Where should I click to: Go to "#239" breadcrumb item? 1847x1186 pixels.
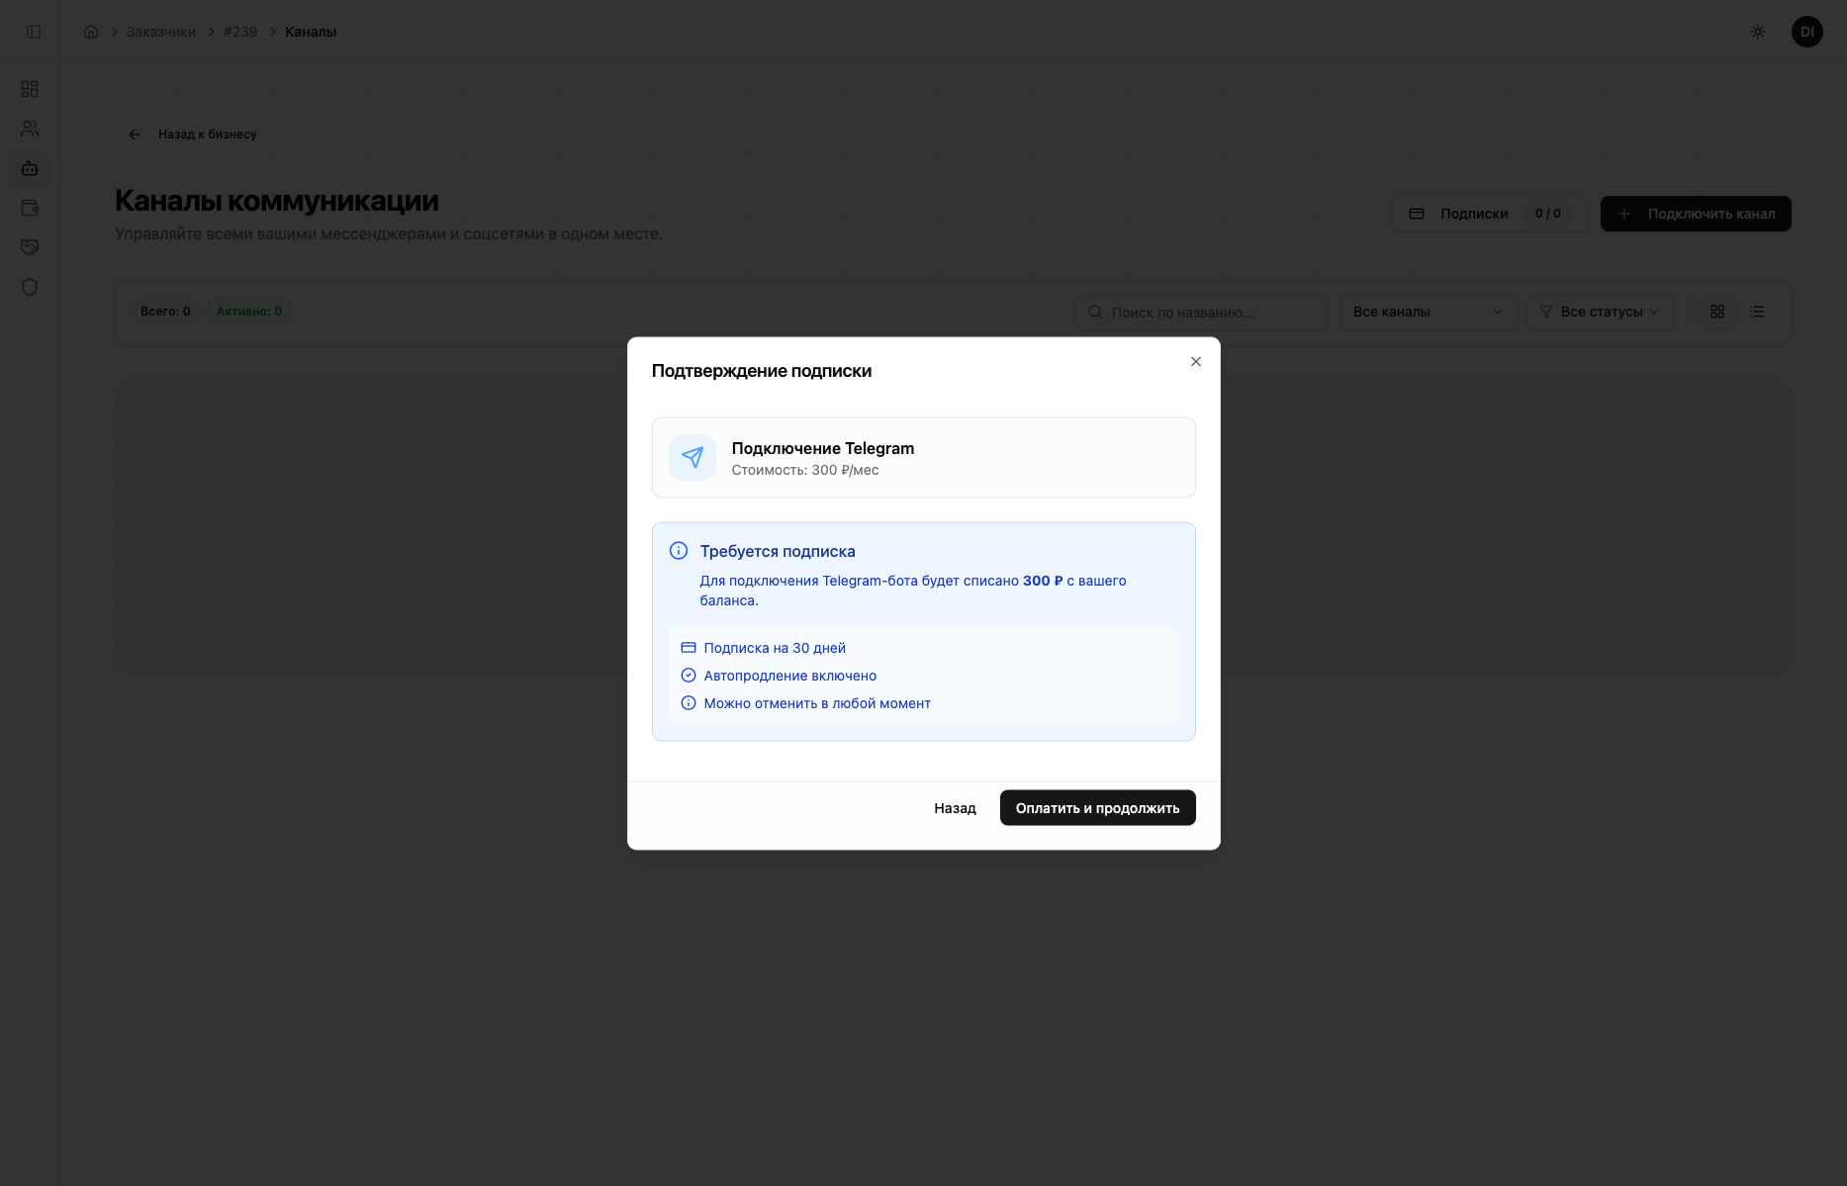pos(240,32)
